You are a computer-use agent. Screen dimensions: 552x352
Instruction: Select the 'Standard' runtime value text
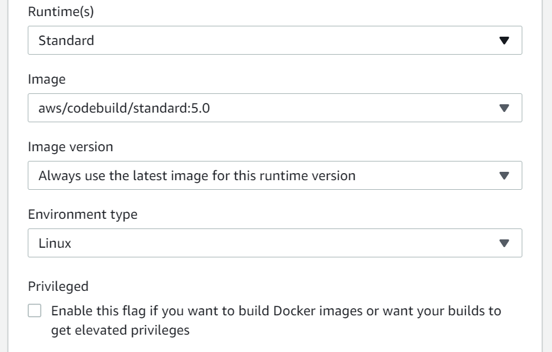click(x=66, y=41)
